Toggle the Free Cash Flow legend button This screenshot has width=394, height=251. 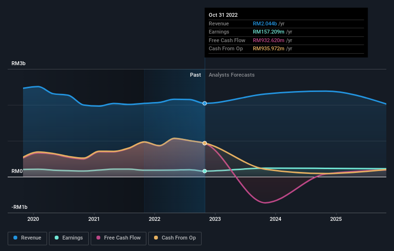119,238
